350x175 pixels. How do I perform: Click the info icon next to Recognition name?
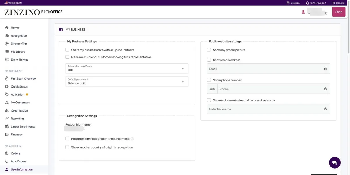(x=83, y=129)
